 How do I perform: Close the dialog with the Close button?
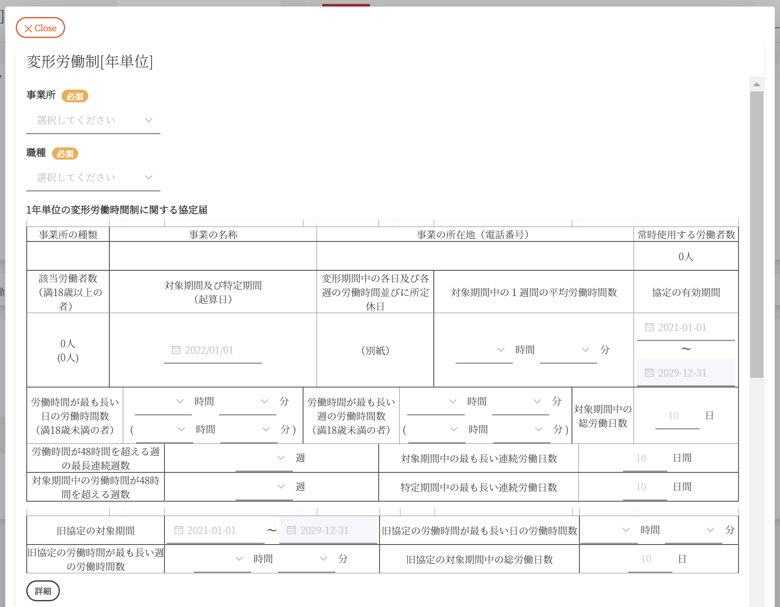pos(40,28)
